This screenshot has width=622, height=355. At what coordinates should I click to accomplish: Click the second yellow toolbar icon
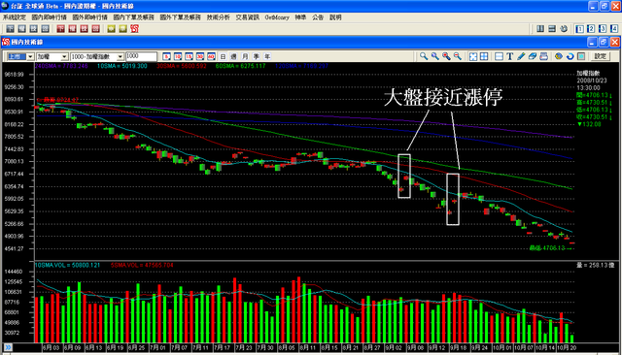click(123, 29)
